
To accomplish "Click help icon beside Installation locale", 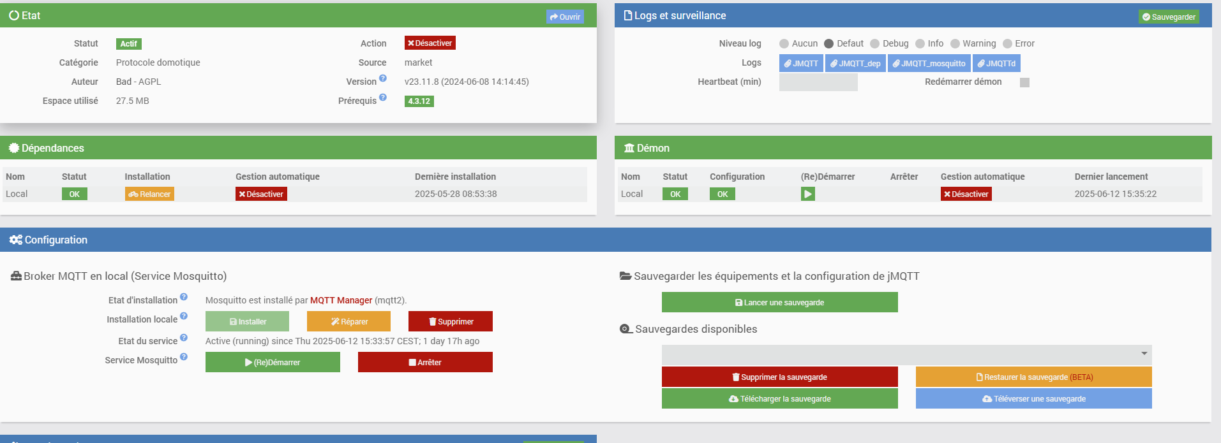I will (x=184, y=316).
